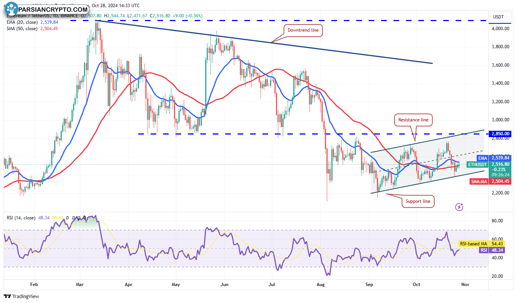
Task: Click the Jul label on time axis
Action: (271, 285)
